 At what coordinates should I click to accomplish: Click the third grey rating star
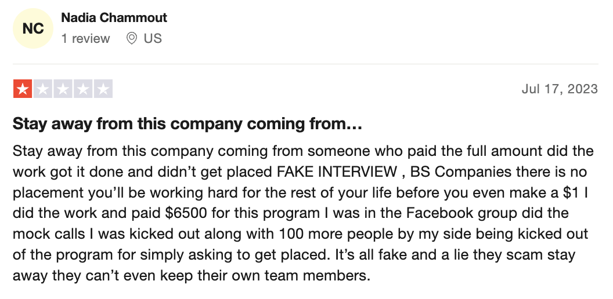coord(63,89)
